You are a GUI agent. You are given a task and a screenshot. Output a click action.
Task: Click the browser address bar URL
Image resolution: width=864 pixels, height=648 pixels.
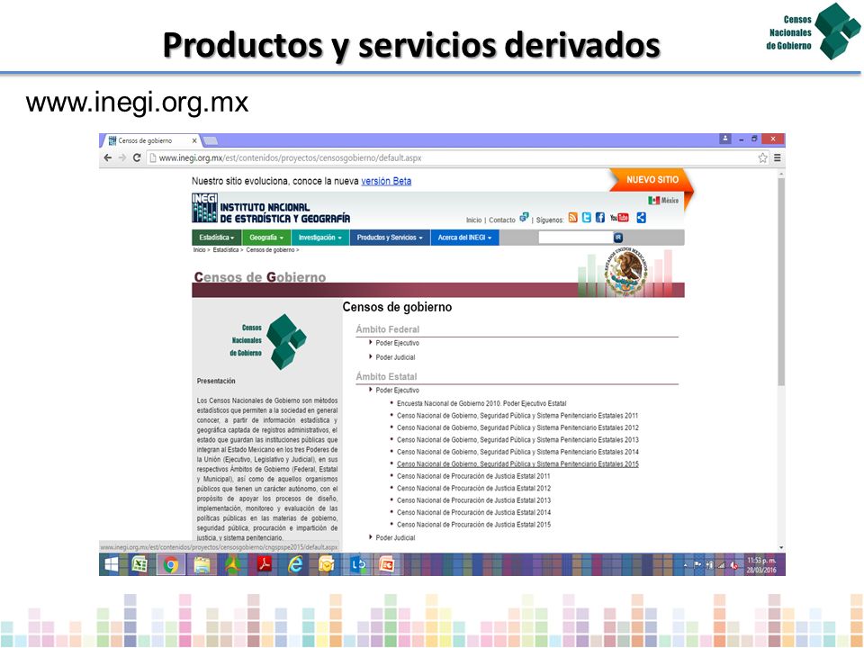(x=291, y=158)
